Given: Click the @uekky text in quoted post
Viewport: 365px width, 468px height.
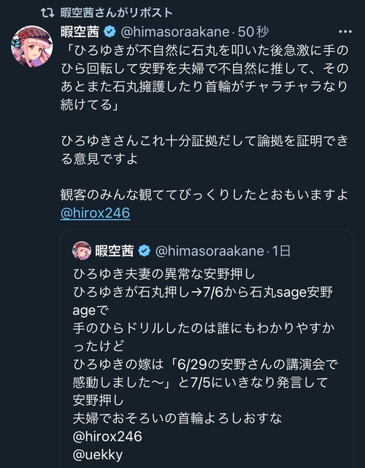Looking at the screenshot, I should (98, 455).
